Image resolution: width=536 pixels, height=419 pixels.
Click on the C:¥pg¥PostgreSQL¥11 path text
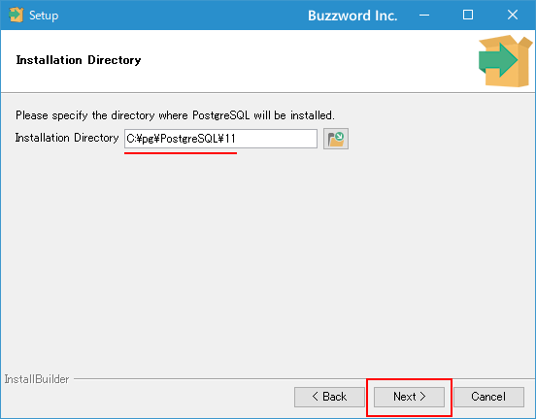pyautogui.click(x=181, y=139)
